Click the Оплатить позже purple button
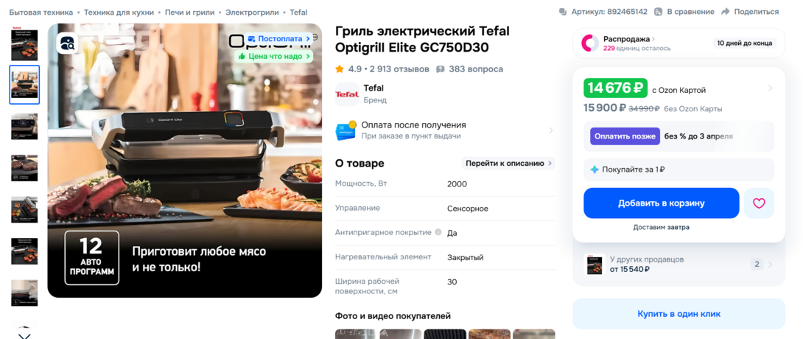Screen dimensions: 803x339 point(625,136)
